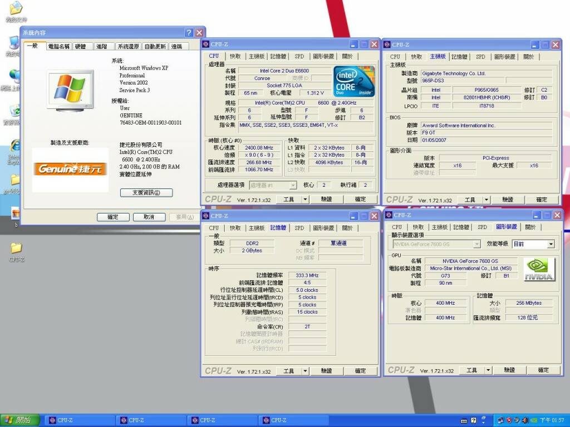This screenshot has height=427, width=570.
Task: Click the Windows XP logo in System Properties
Action: pos(71,90)
